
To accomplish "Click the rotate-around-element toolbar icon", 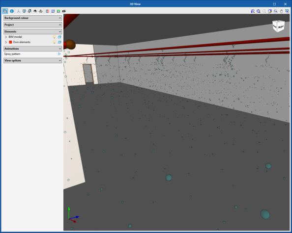I will coord(29,11).
